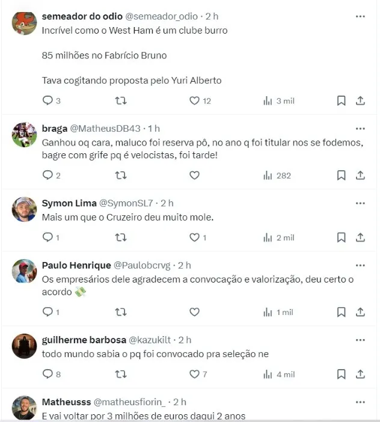This screenshot has height=422, width=380.
Task: Click Symon Lima's profile avatar
Action: tap(25, 209)
